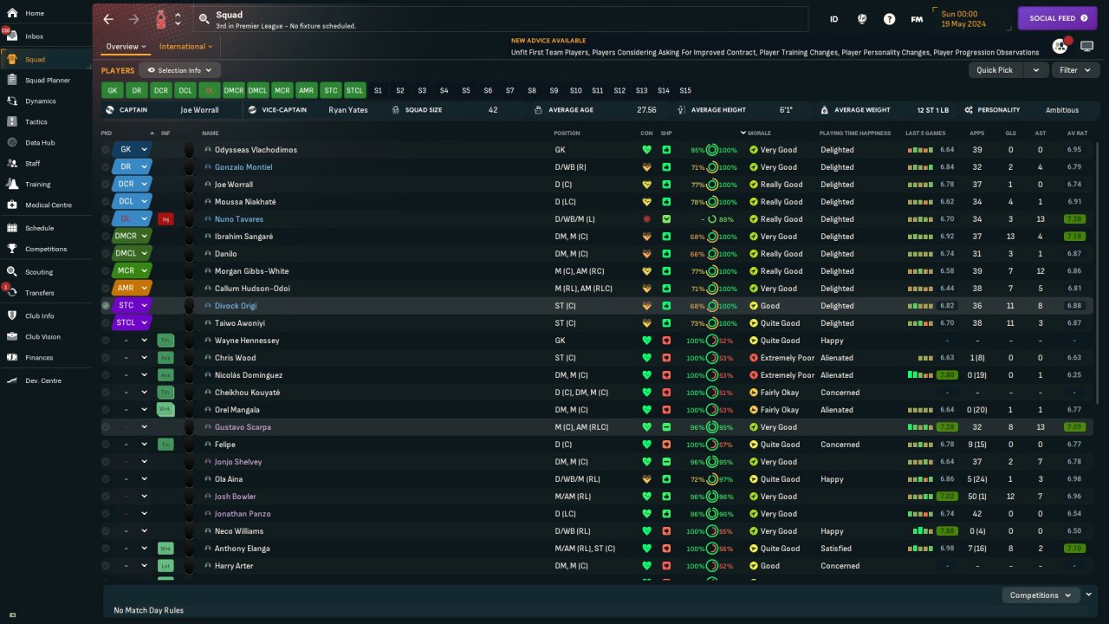Untick the pick circle for Divock Origi
Viewport: 1109px width, 624px height.
coord(106,306)
